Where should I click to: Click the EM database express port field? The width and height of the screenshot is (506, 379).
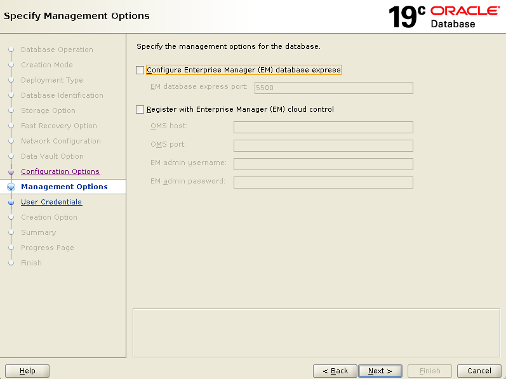pyautogui.click(x=334, y=88)
